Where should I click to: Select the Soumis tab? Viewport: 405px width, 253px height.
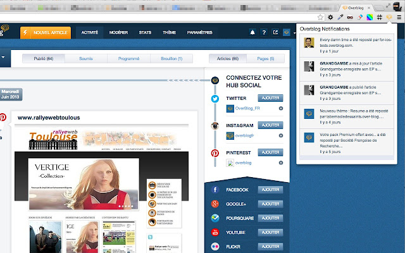pos(86,59)
